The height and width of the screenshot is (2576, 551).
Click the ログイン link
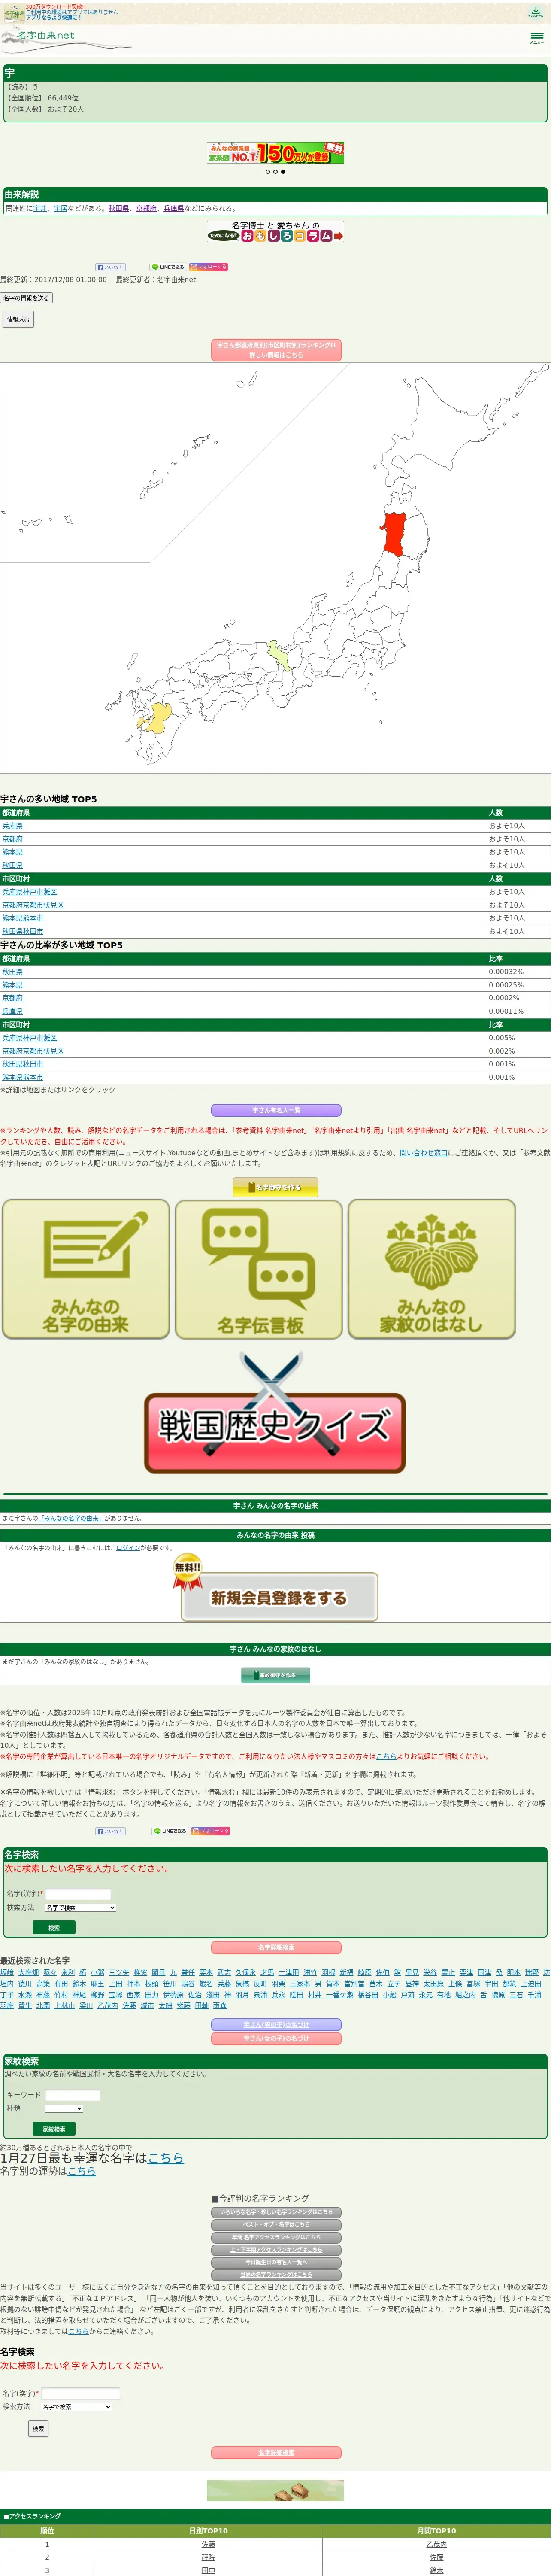point(128,1548)
